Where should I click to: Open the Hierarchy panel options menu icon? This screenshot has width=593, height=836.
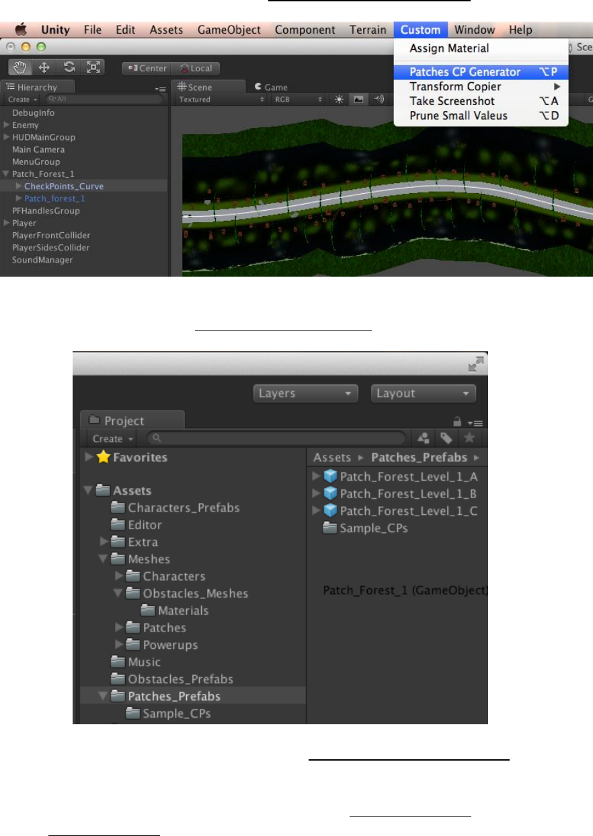[159, 88]
